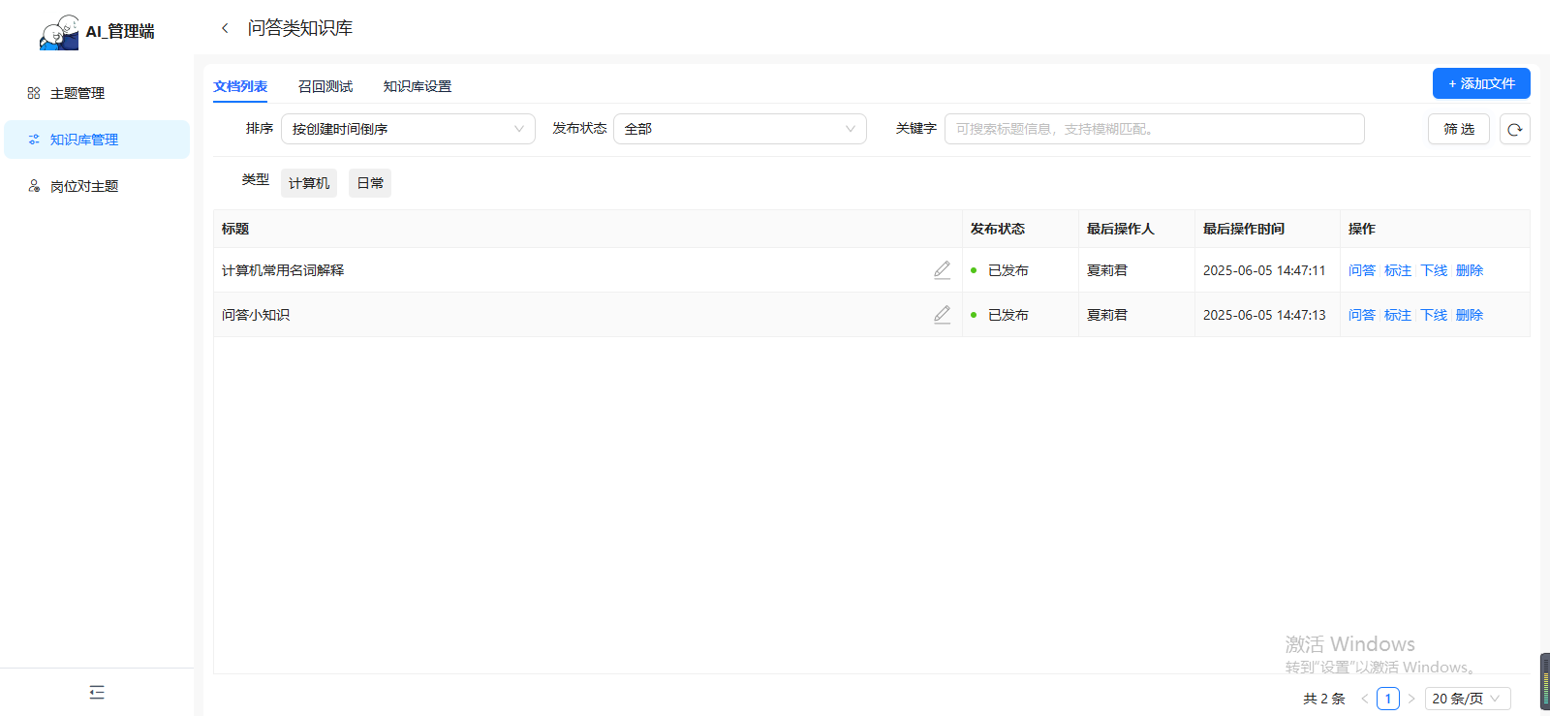
Task: Click the back arrow beside 问答类知识库
Action: point(225,28)
